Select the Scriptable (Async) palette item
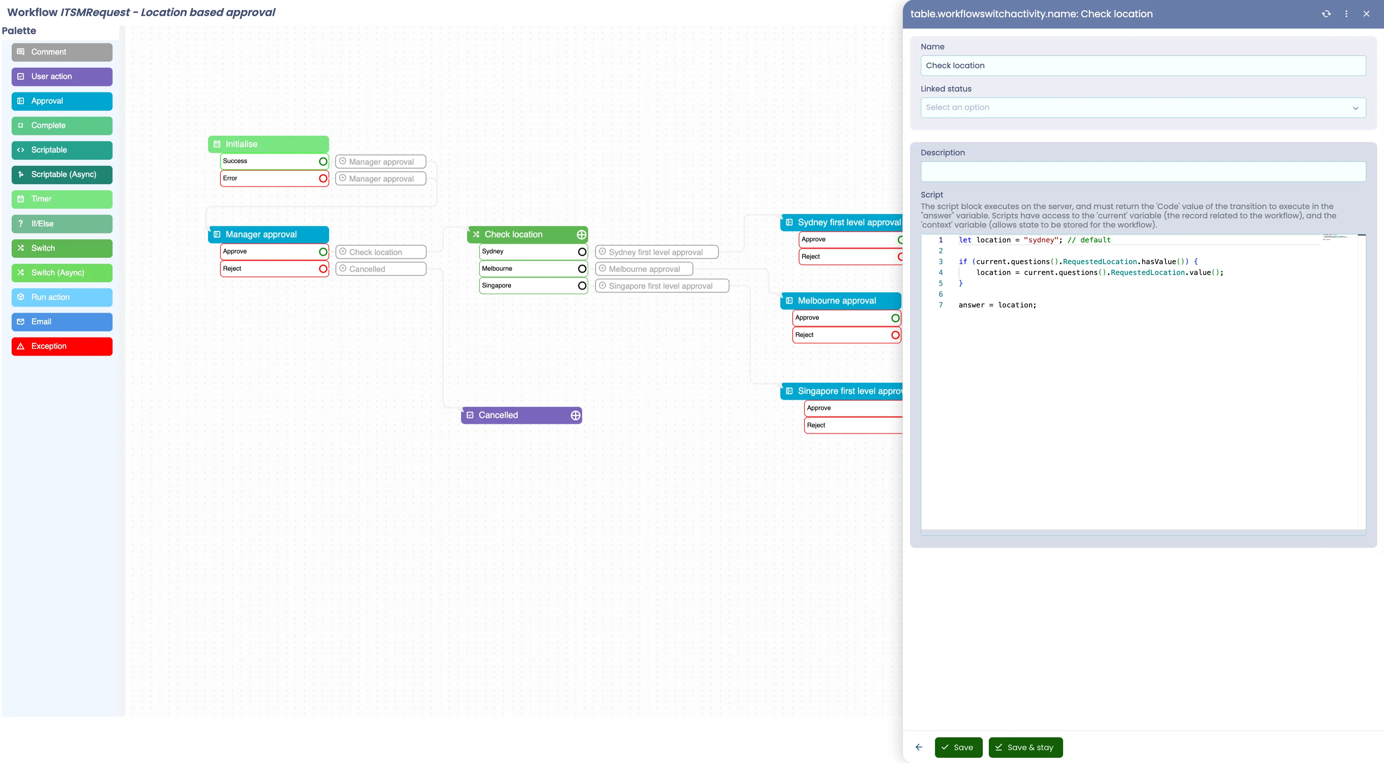 pos(62,175)
